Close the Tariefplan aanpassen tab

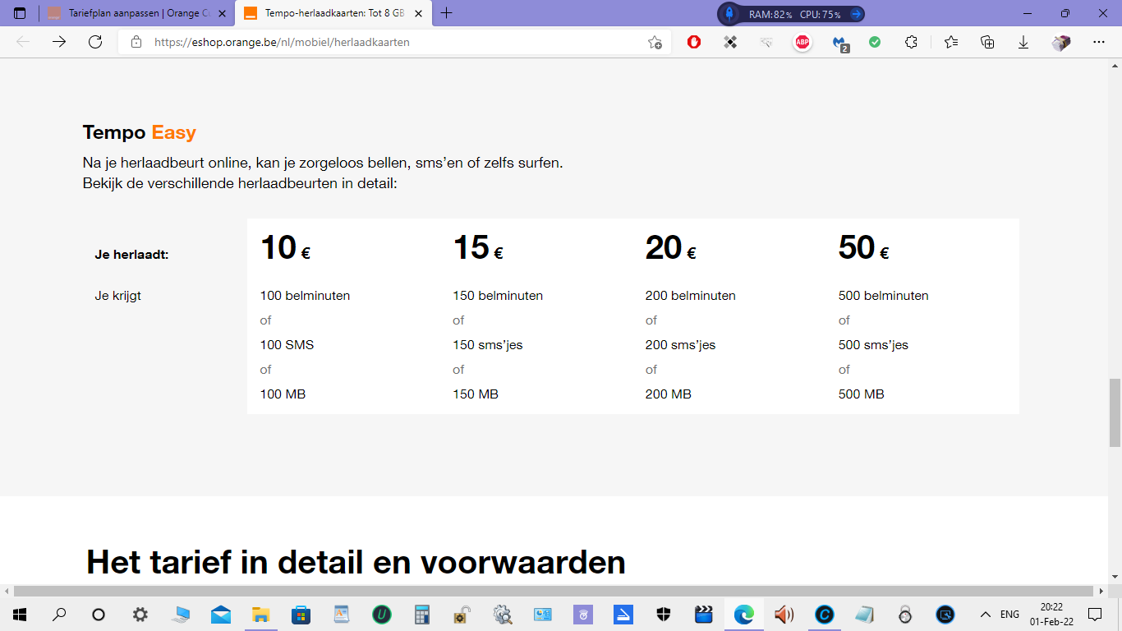pyautogui.click(x=221, y=13)
